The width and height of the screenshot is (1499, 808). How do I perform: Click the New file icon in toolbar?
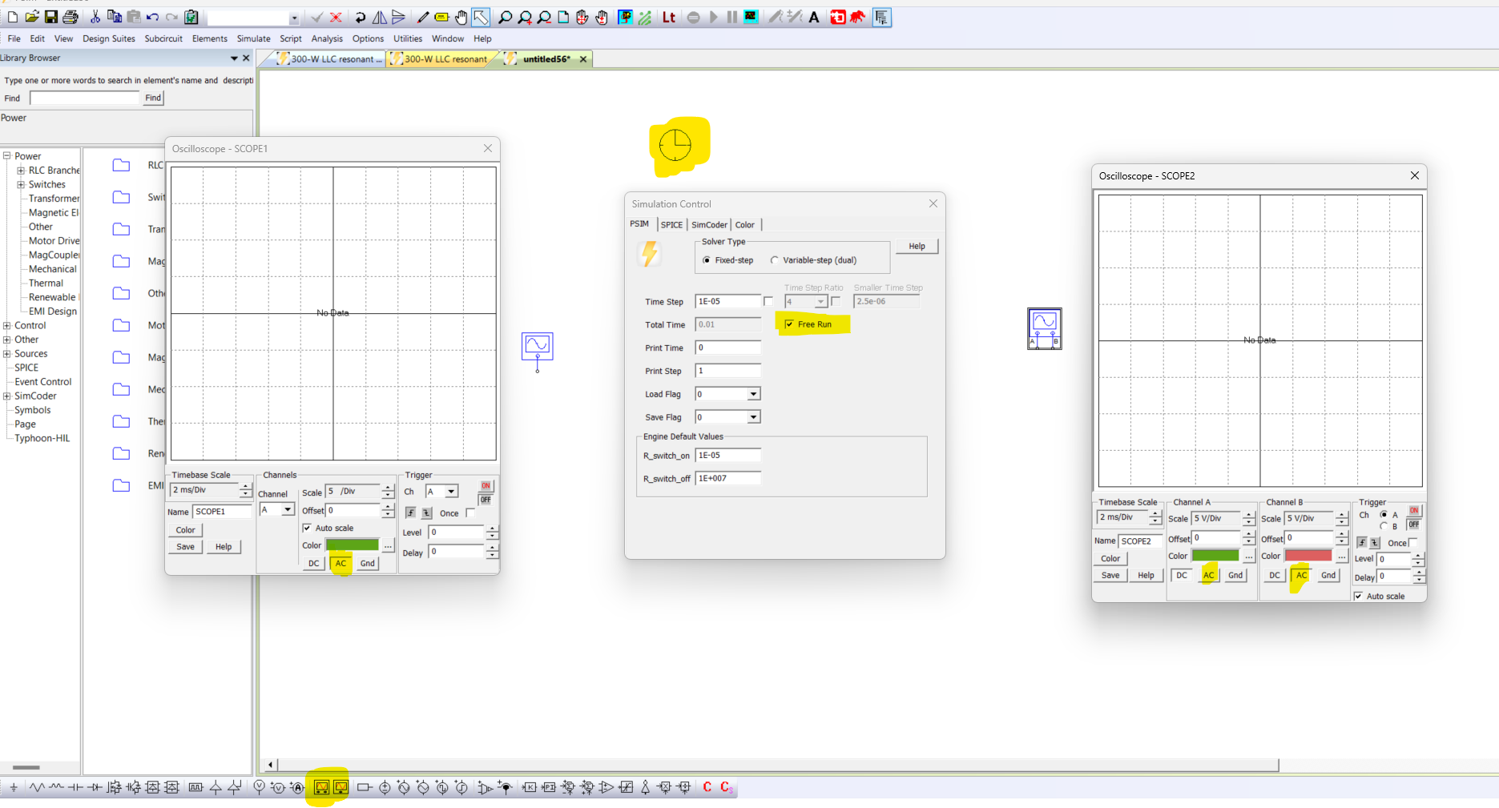[x=13, y=17]
